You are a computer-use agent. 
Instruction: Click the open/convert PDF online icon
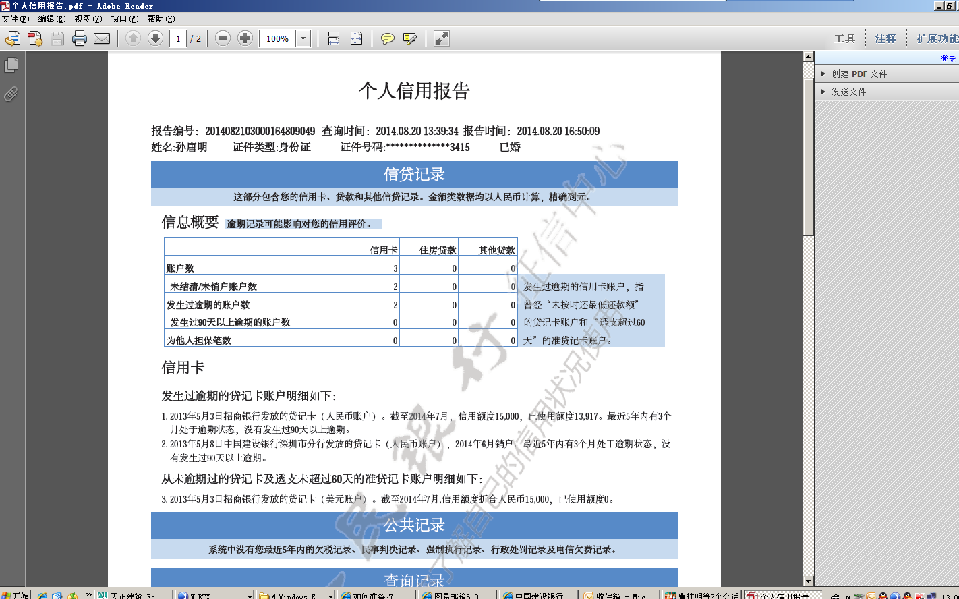[x=13, y=38]
